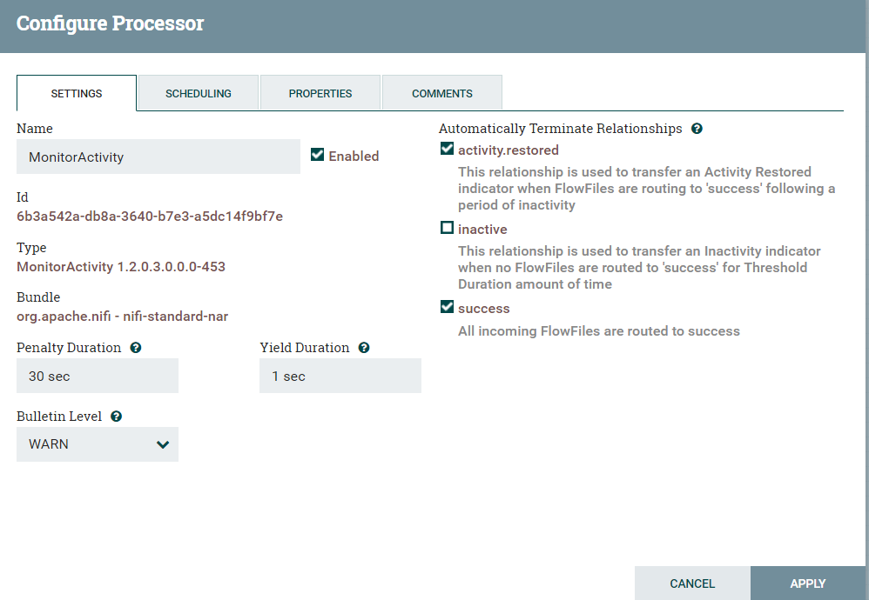Image resolution: width=869 pixels, height=600 pixels.
Task: Open the Bulletin Level dropdown chevron
Action: tap(162, 444)
